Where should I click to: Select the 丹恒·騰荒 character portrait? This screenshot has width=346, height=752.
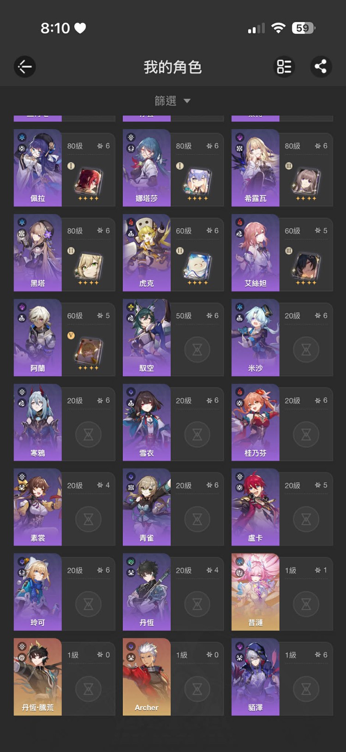click(38, 677)
